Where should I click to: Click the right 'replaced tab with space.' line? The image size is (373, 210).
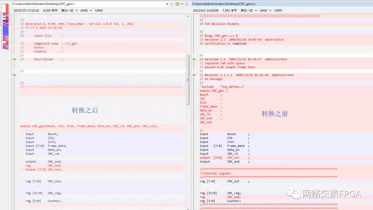pos(223,63)
